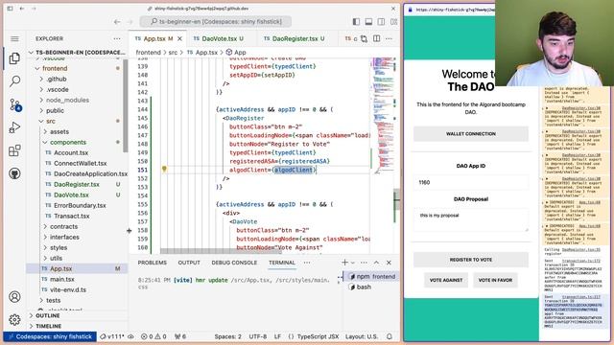Toggle secondary sidebar layout icon
614x345 pixels.
pos(381,21)
